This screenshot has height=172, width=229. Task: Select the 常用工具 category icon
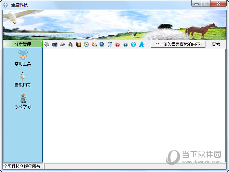[x=23, y=55]
